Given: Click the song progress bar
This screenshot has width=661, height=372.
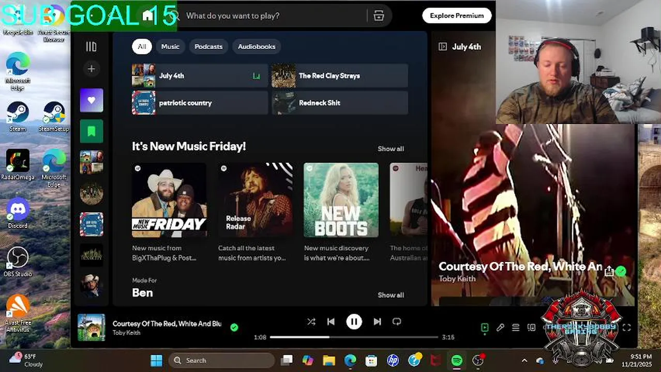Looking at the screenshot, I should point(354,337).
